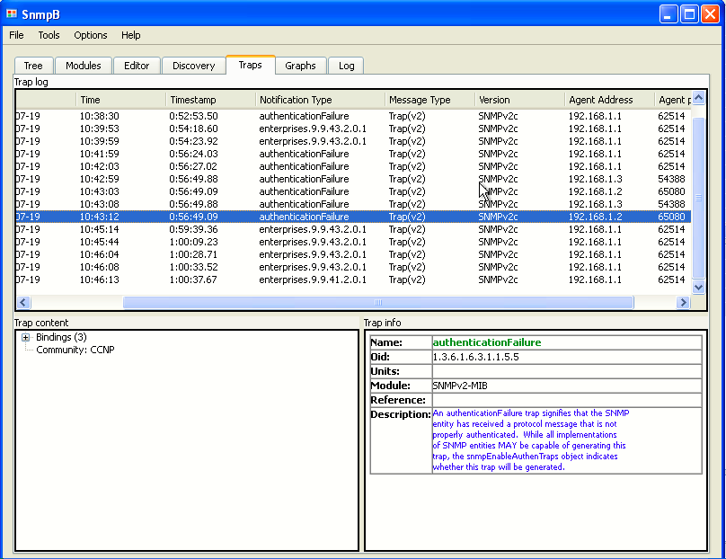Switch to the Discovery tab
726x559 pixels.
[193, 66]
